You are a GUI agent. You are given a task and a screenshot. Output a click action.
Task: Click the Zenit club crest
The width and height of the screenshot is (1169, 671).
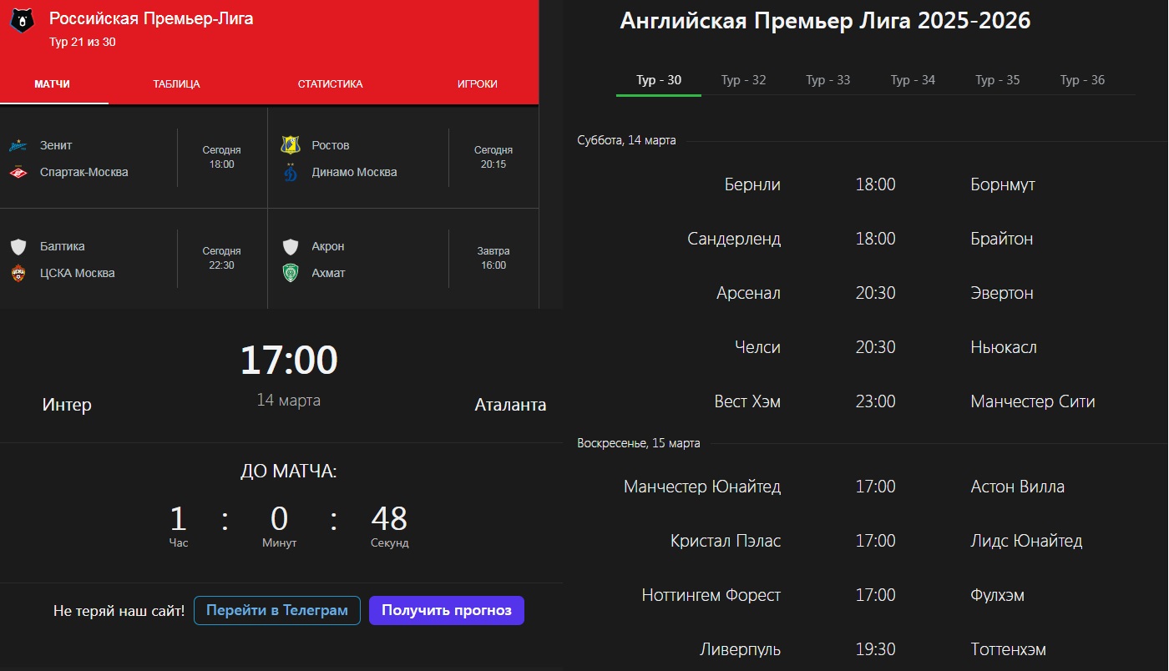(18, 146)
